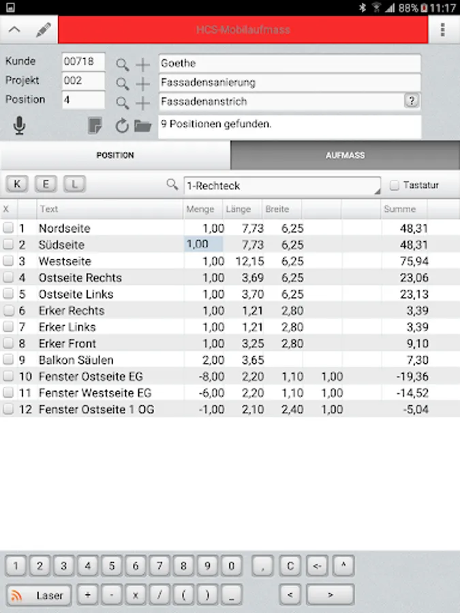Check the Westseite row checkbox
The width and height of the screenshot is (460, 613).
coord(8,260)
